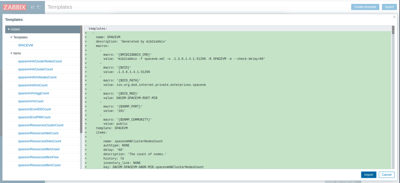This screenshot has width=400, height=183.
Task: Click Create template button
Action: pyautogui.click(x=365, y=7)
